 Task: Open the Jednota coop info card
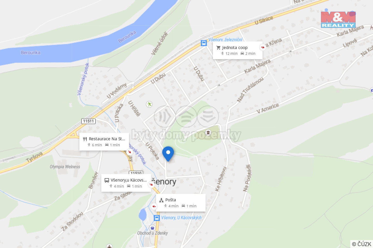tap(238, 50)
